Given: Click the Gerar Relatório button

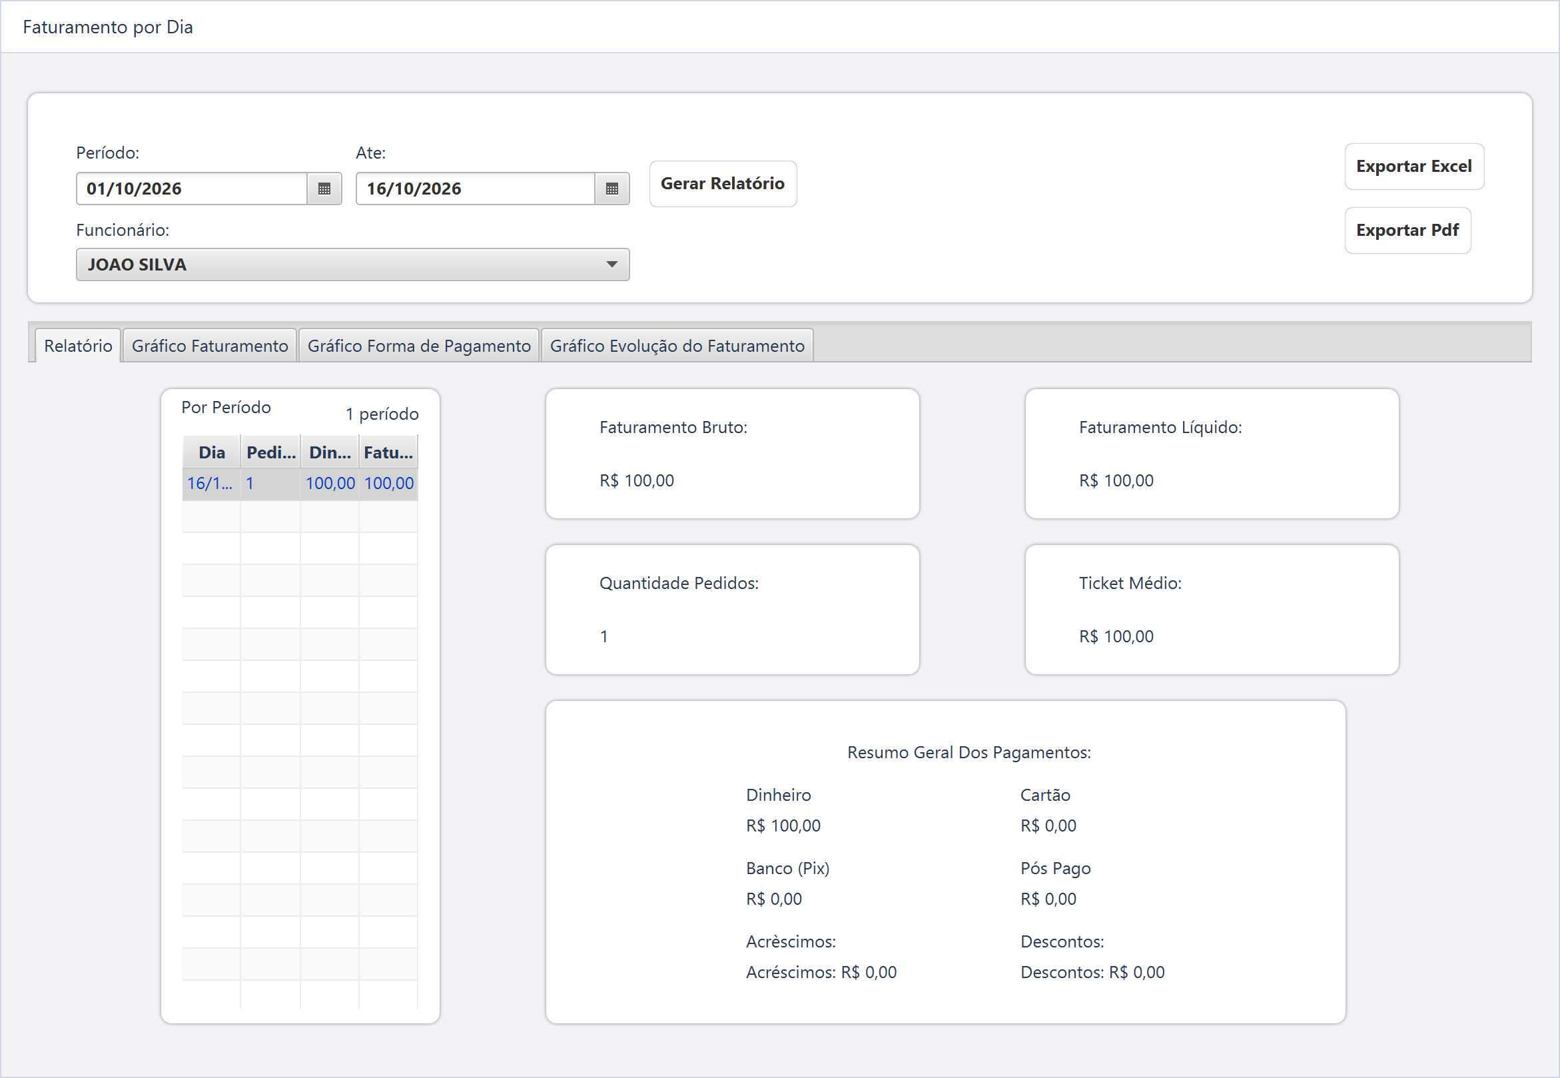Looking at the screenshot, I should [x=723, y=184].
